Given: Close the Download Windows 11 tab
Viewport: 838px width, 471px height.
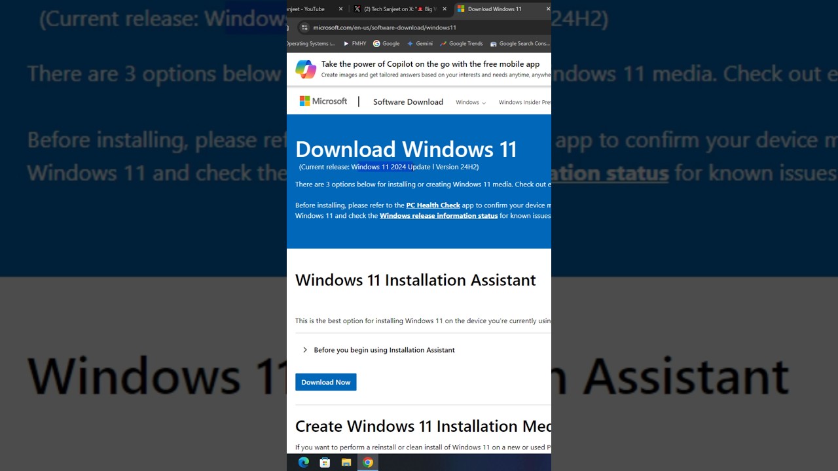Looking at the screenshot, I should (548, 9).
